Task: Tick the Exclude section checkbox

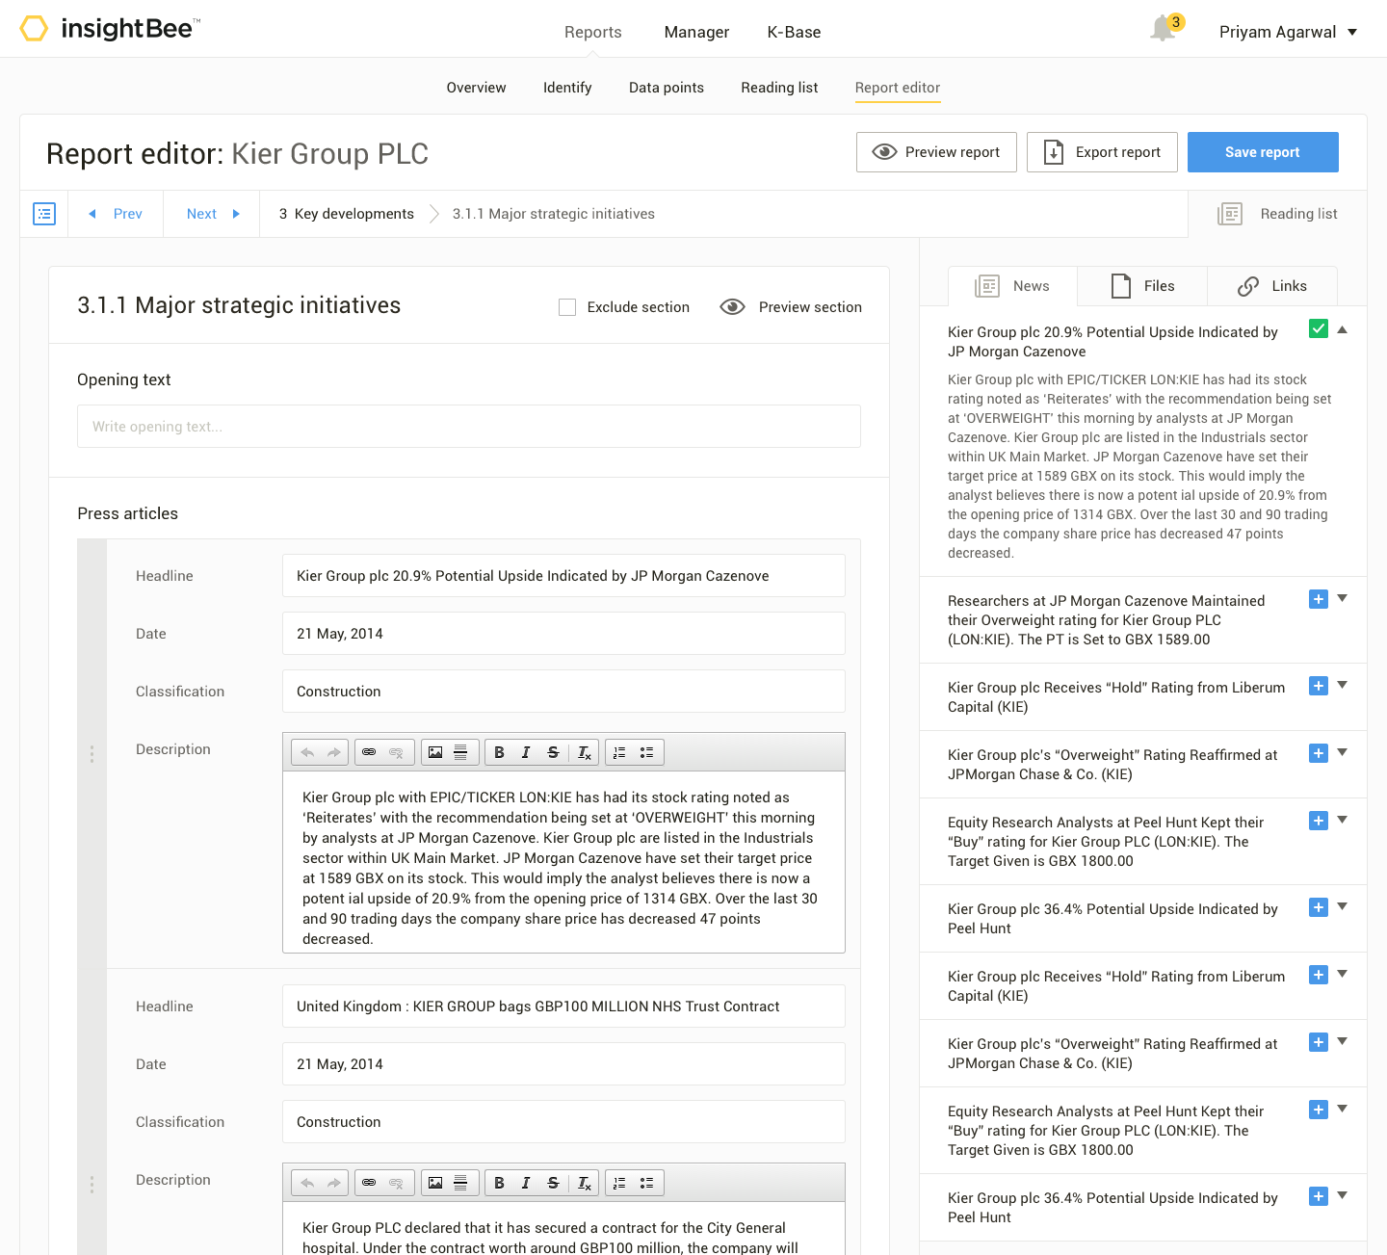Action: 567,307
